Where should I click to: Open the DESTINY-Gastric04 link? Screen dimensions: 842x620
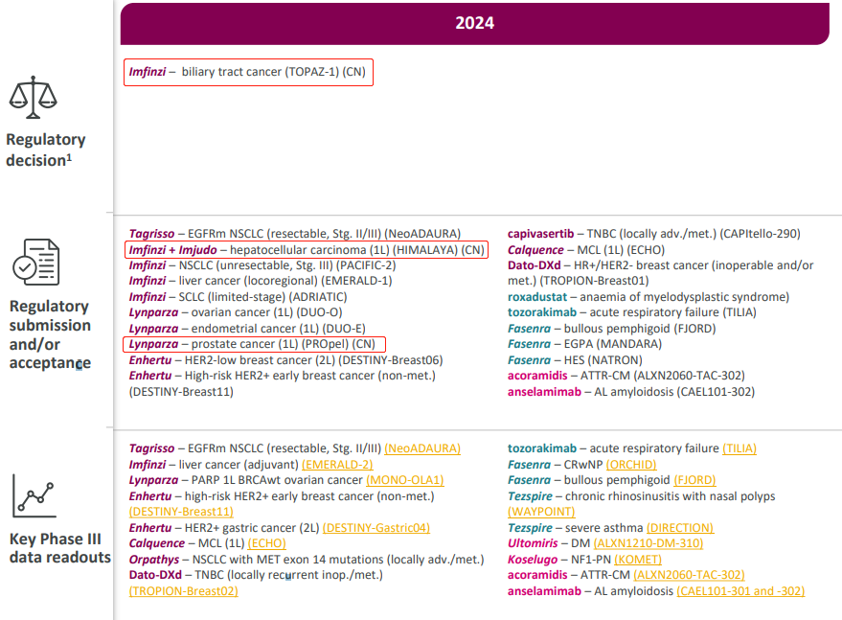point(376,528)
